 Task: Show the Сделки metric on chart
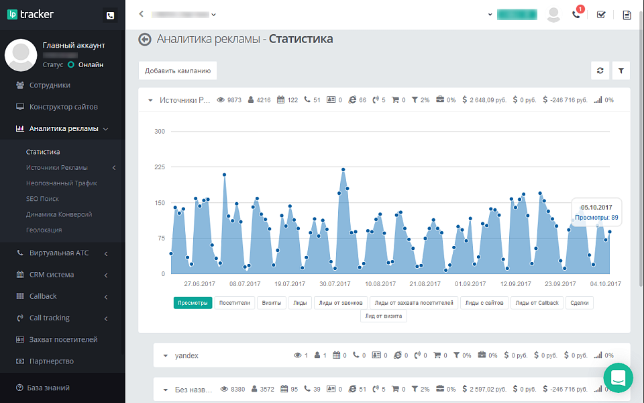pyautogui.click(x=579, y=302)
